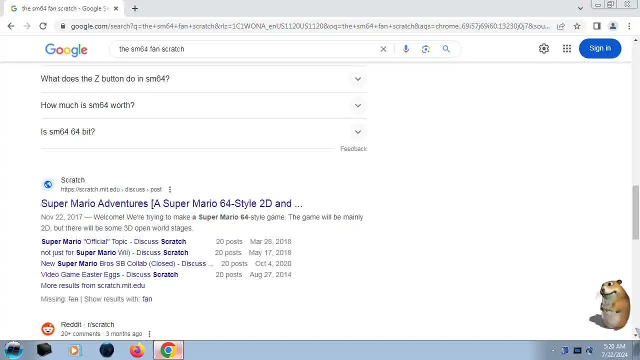Click More results from scratch.mit.edu

coord(93,285)
